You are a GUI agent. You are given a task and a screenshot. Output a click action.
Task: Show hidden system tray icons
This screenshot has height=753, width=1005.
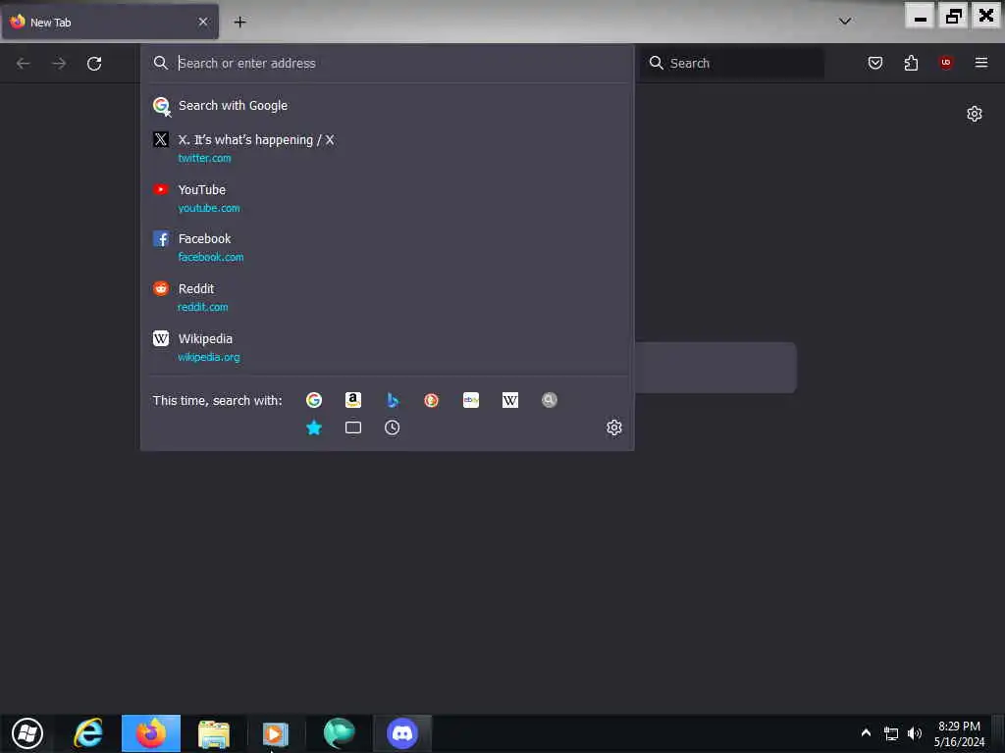tap(866, 733)
